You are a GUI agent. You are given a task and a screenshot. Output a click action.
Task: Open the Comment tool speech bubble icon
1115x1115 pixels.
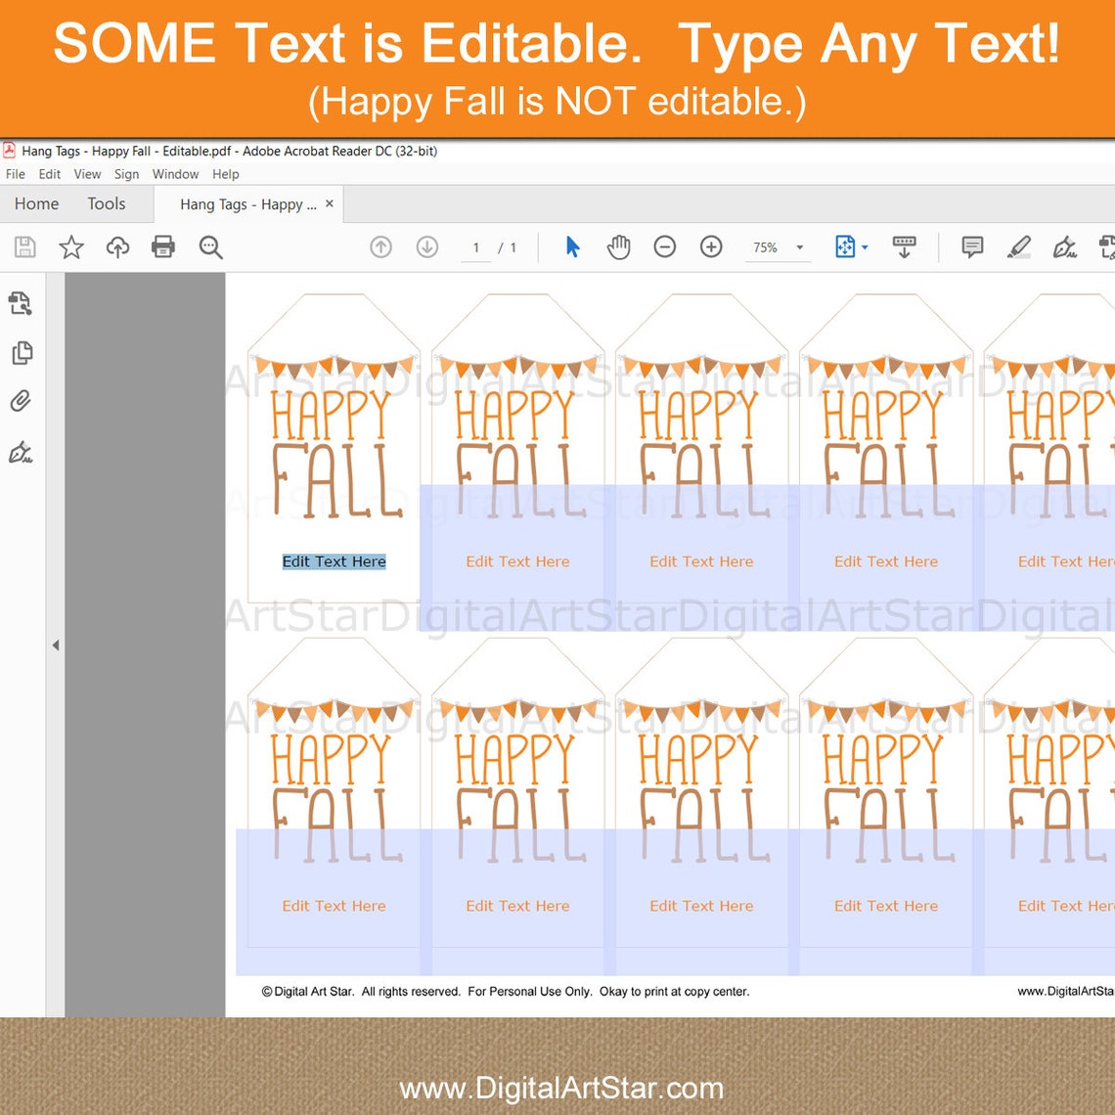click(x=972, y=246)
